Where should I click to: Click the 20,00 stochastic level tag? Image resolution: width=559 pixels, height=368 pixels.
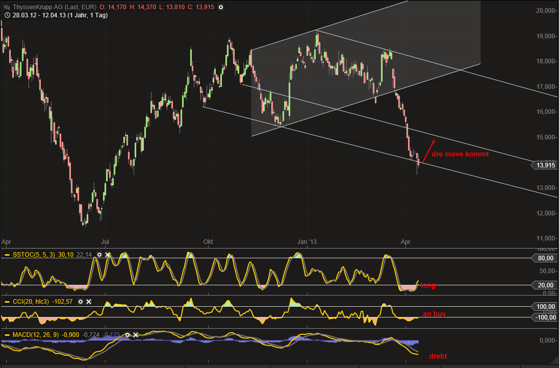click(x=545, y=285)
